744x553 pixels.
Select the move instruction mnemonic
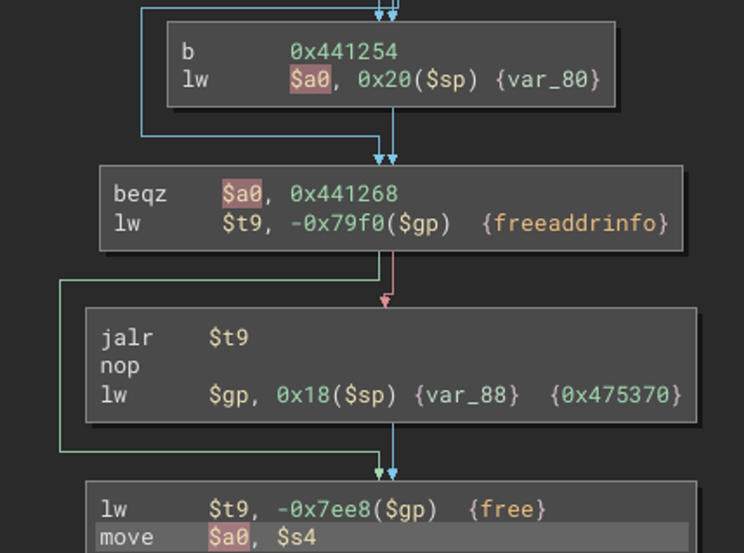point(126,537)
